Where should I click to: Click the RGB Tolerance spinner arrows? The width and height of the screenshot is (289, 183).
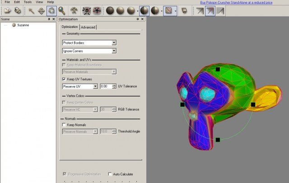(x=114, y=110)
